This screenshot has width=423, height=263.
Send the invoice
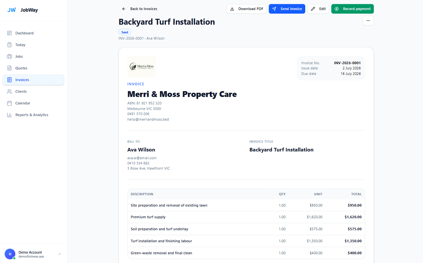coord(287,9)
